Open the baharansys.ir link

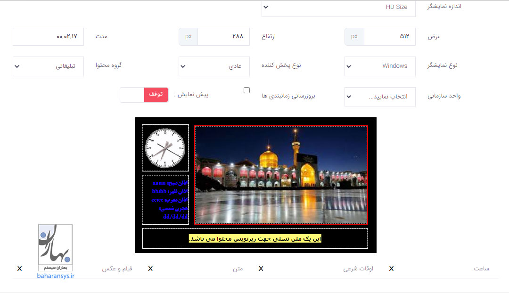56,276
